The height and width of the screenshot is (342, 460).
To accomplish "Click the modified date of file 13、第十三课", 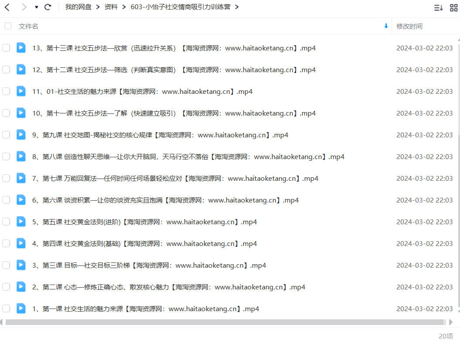I will tap(425, 48).
